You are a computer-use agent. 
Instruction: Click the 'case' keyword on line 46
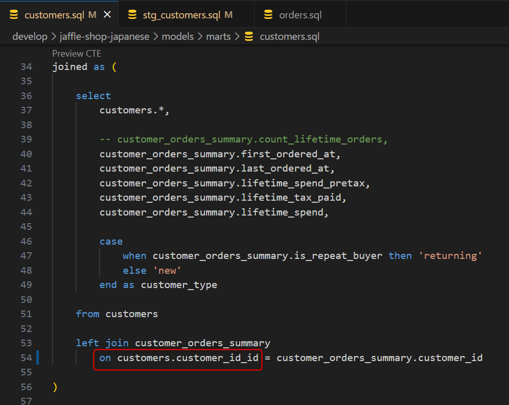click(111, 242)
